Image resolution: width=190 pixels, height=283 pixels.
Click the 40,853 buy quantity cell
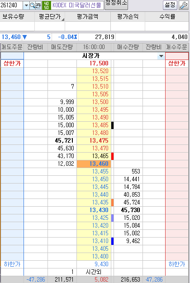click(128, 194)
